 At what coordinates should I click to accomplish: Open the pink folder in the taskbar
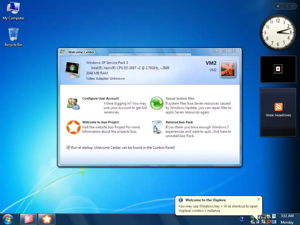[x=29, y=219]
